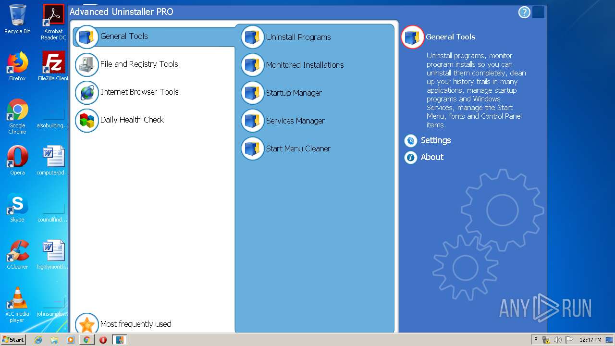This screenshot has height=346, width=615.
Task: Click Advanced Uninstaller PRO taskbar button
Action: pyautogui.click(x=119, y=340)
